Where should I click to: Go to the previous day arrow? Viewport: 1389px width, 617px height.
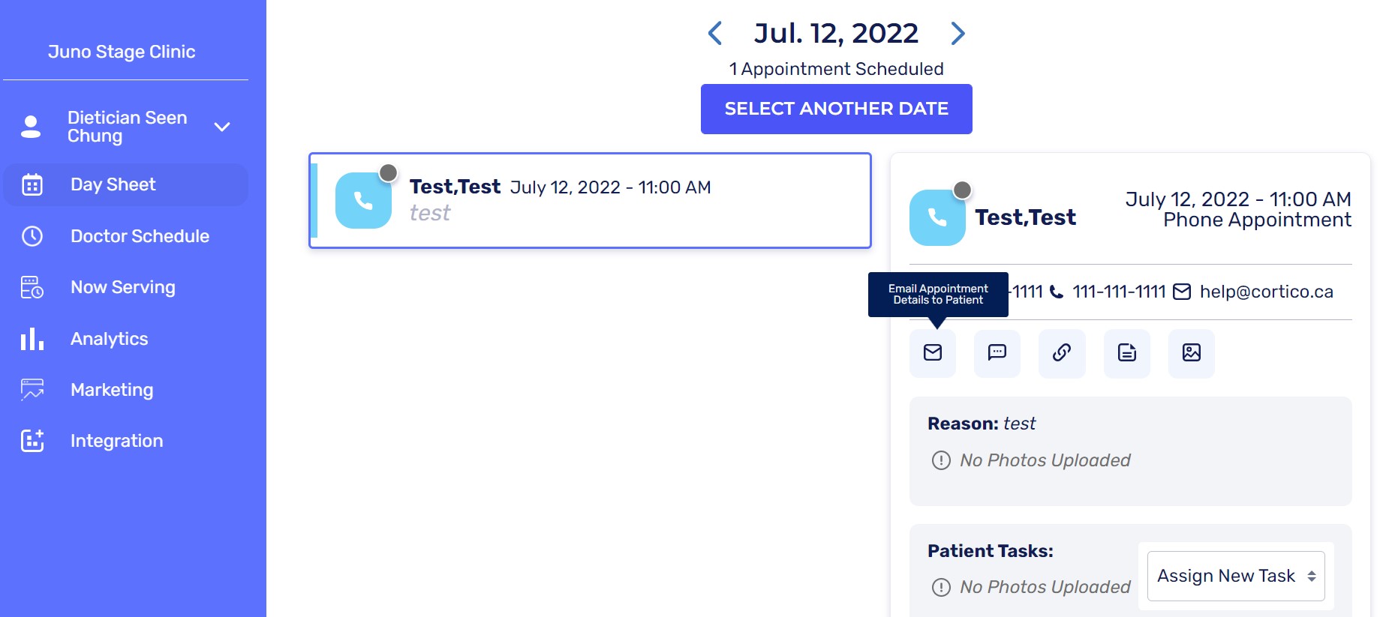pos(715,33)
